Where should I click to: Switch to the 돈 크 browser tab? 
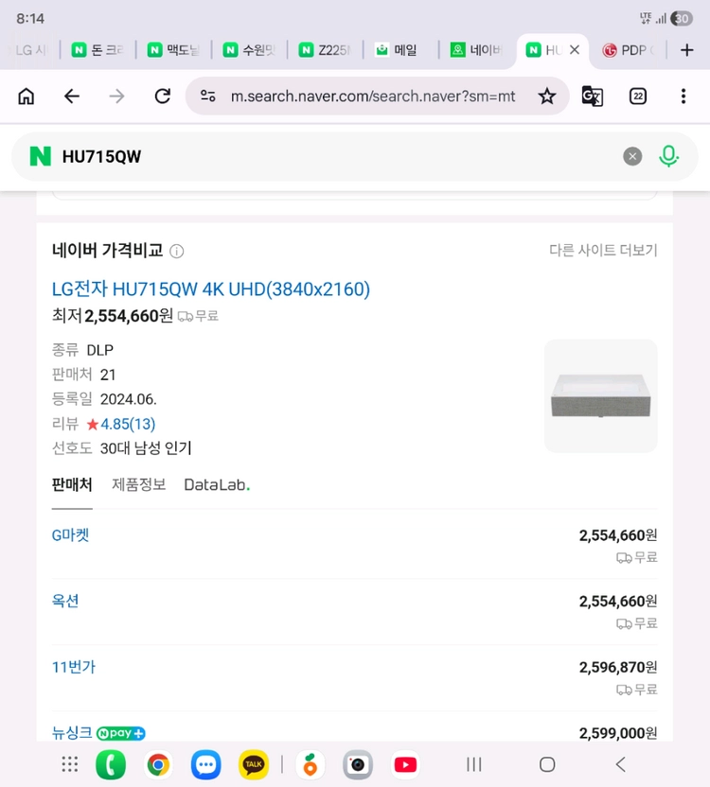click(98, 50)
